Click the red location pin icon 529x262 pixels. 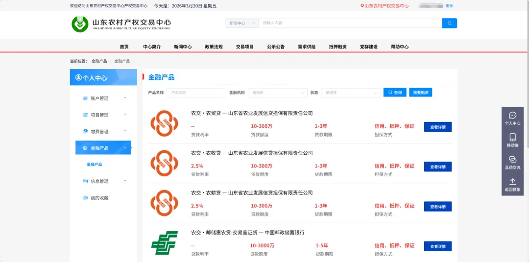(362, 6)
